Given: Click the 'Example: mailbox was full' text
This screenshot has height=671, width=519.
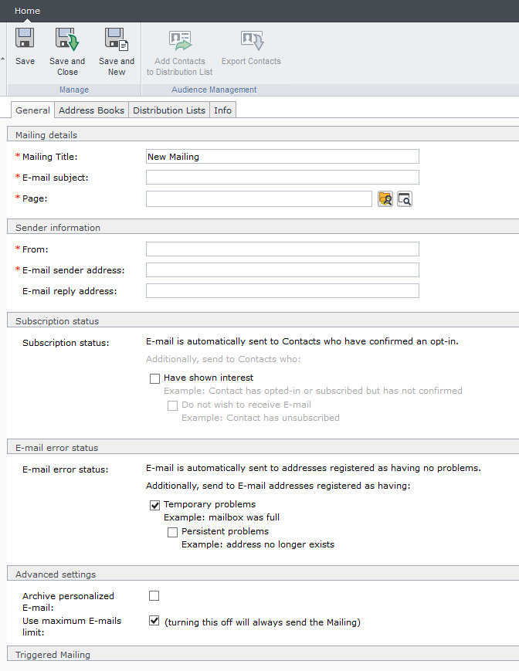Looking at the screenshot, I should point(222,517).
